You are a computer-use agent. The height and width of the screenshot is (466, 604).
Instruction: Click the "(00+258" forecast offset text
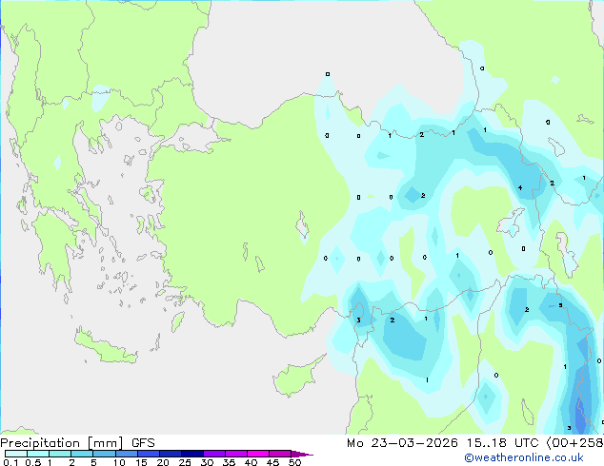coord(574,443)
